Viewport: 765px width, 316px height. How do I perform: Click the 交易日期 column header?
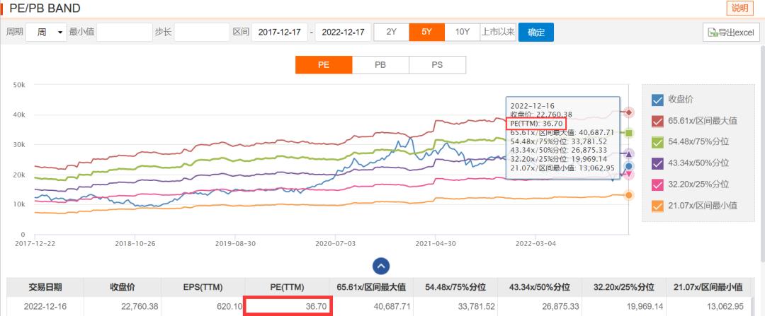(x=45, y=287)
